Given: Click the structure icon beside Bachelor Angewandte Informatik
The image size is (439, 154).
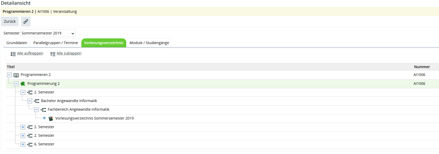Looking at the screenshot, I should pos(37,101).
